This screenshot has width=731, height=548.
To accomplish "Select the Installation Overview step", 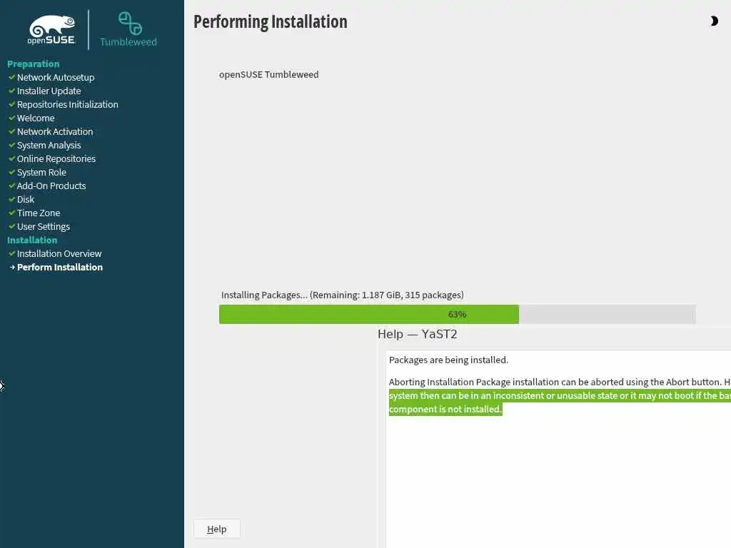I will (59, 253).
